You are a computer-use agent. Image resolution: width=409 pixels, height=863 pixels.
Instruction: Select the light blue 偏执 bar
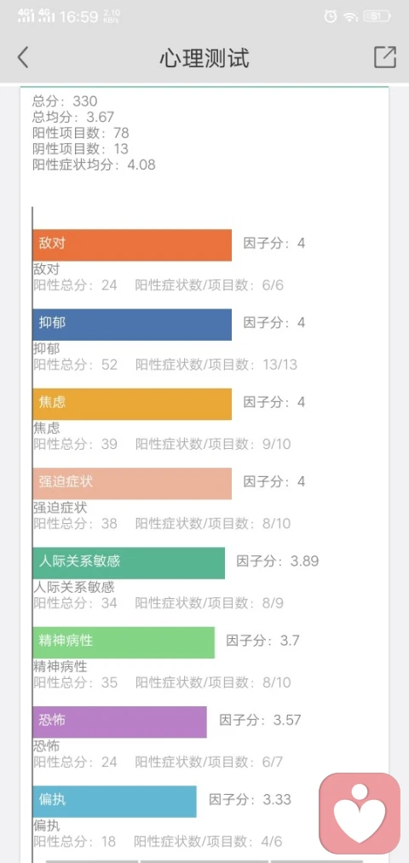114,802
